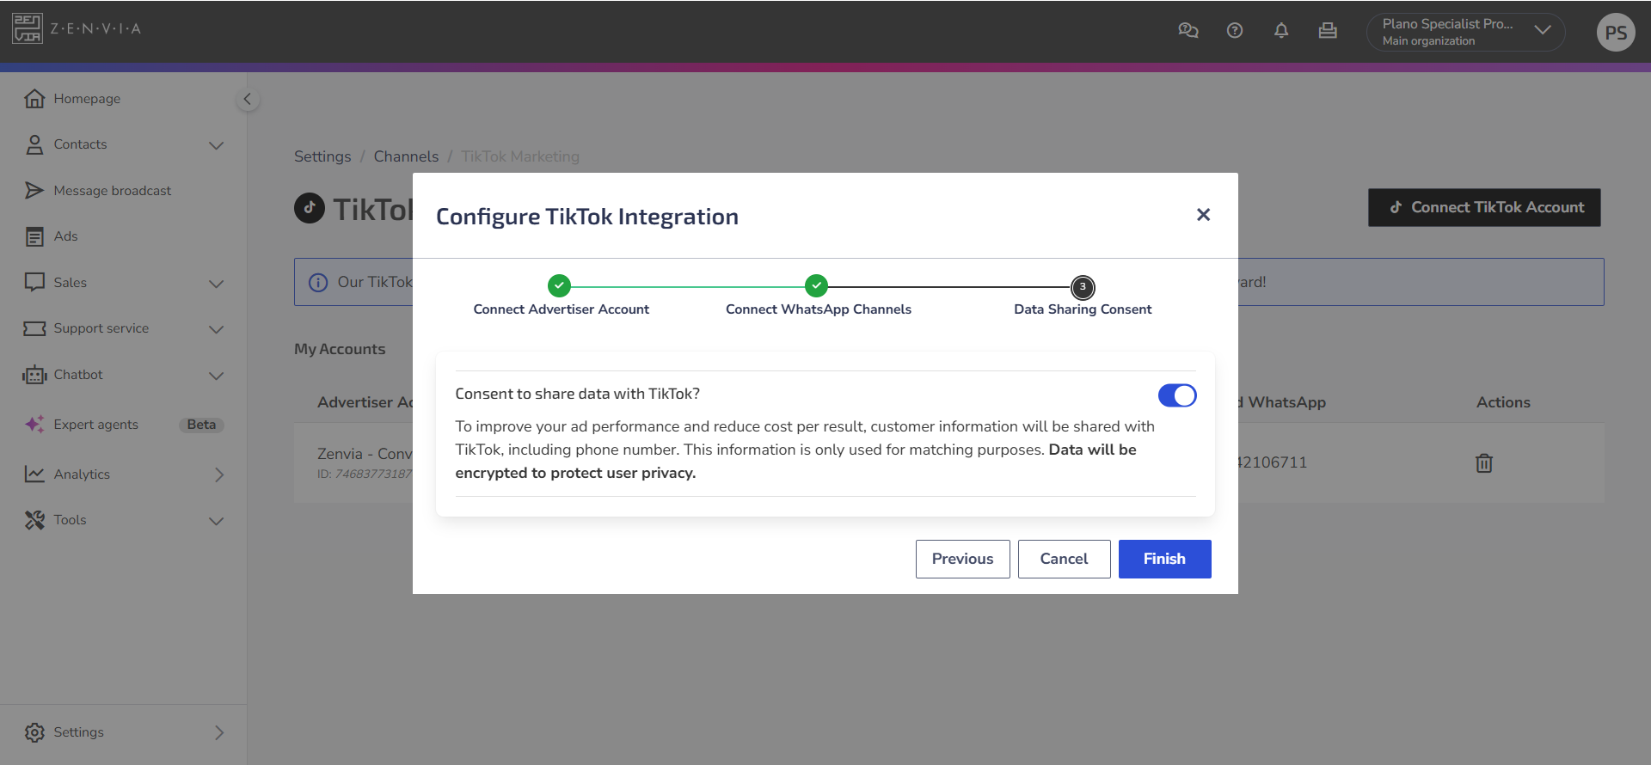Open the conversations chat icon in header
The image size is (1651, 765).
tap(1188, 30)
